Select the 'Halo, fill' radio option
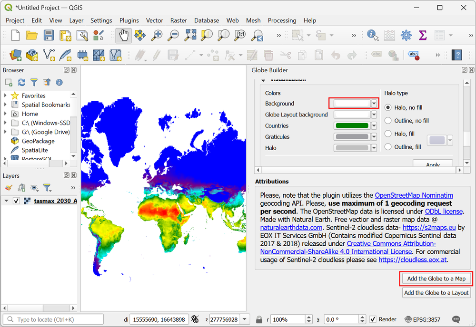Screen dimensions: 476x327 (x=388, y=134)
